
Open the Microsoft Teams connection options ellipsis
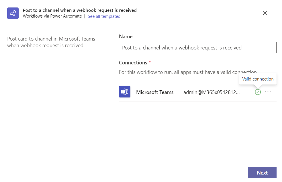pos(268,92)
